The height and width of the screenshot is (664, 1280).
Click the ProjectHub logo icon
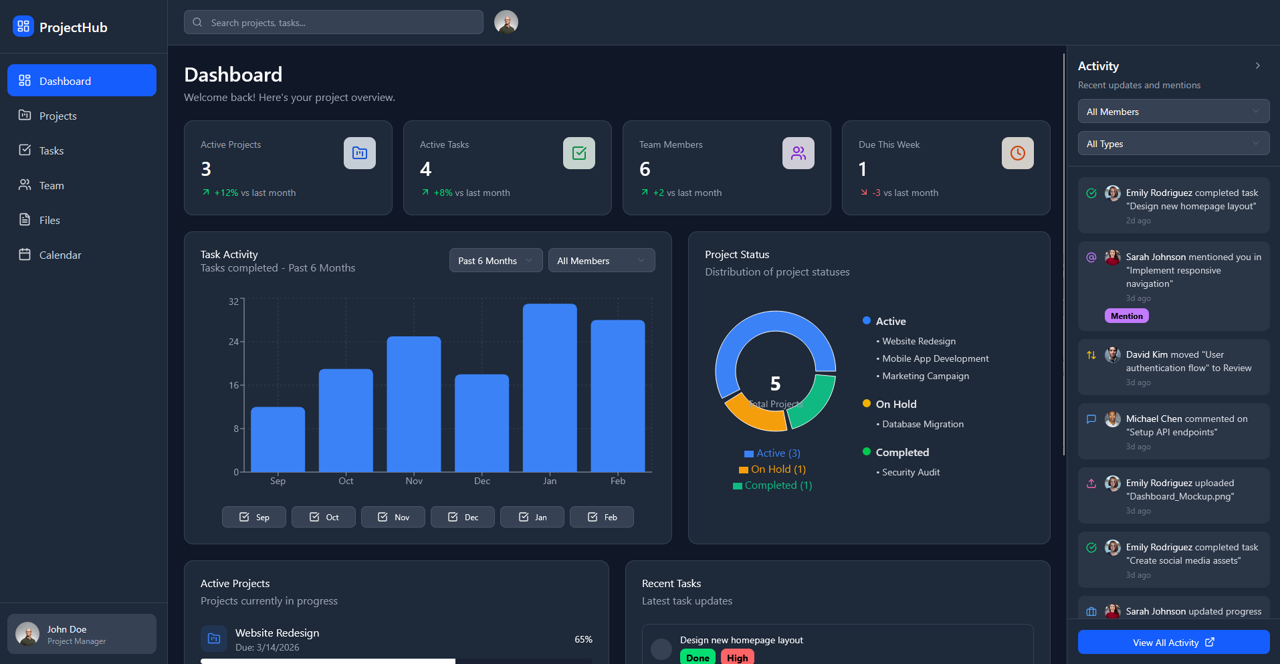pos(23,27)
